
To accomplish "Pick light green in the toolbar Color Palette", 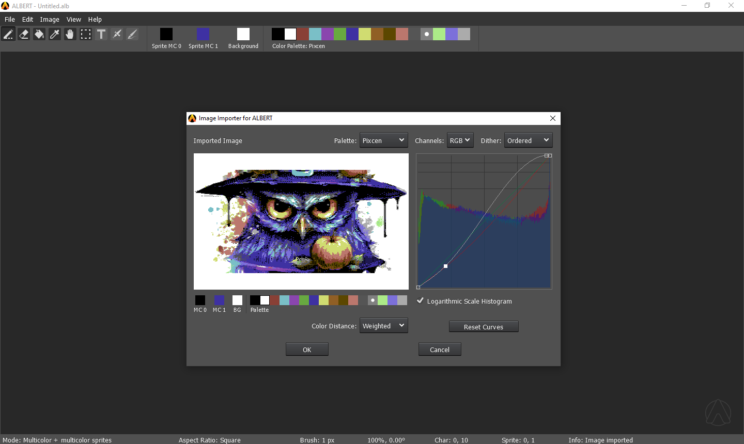I will click(439, 34).
